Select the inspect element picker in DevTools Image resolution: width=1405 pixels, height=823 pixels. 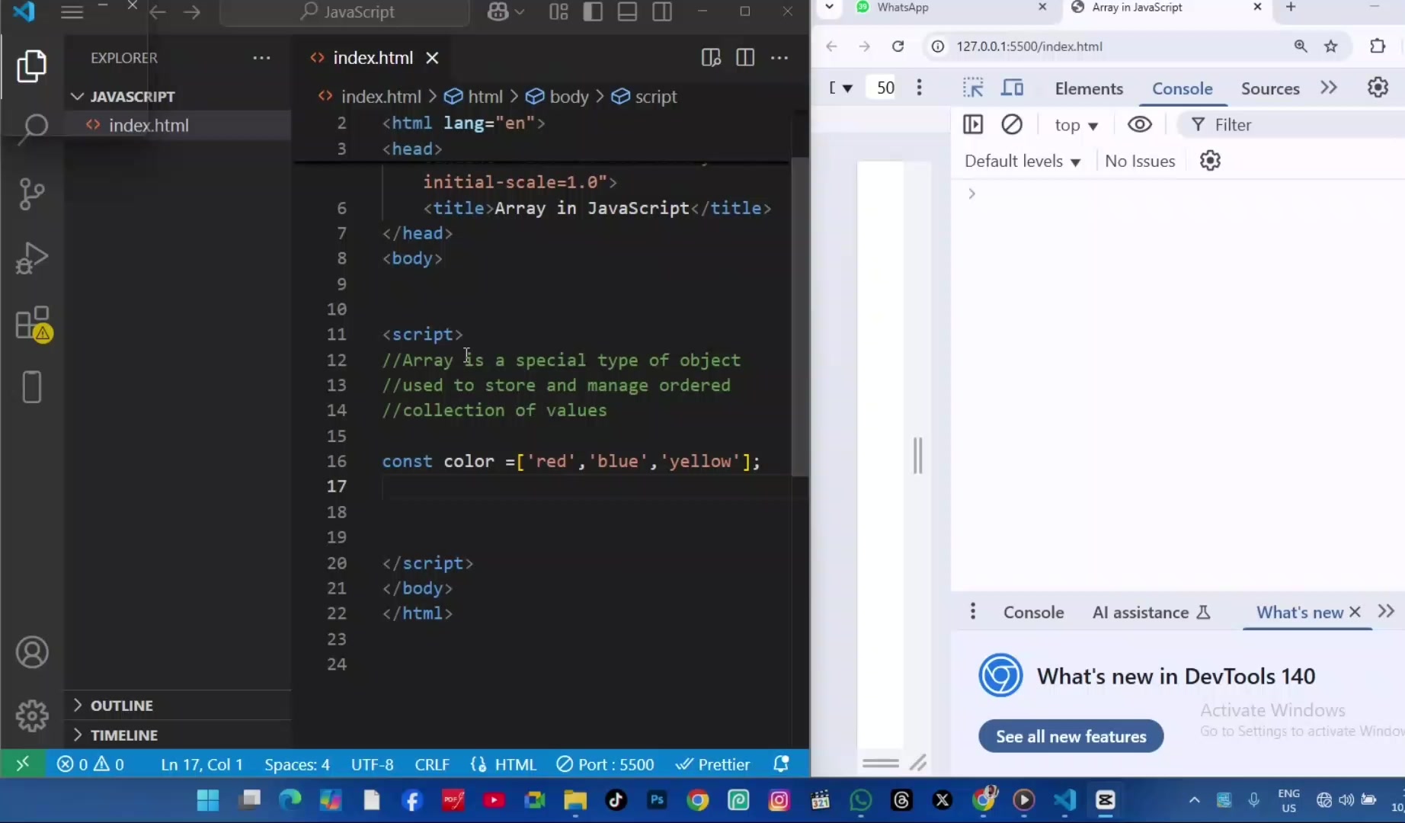[972, 88]
